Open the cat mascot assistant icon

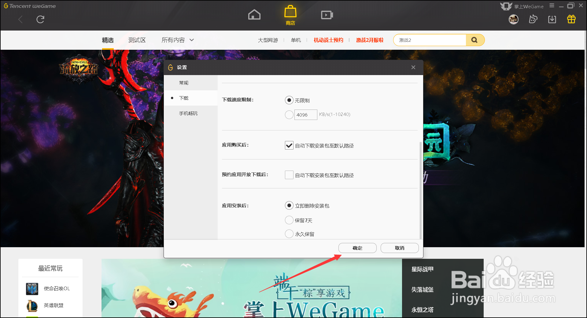point(533,19)
